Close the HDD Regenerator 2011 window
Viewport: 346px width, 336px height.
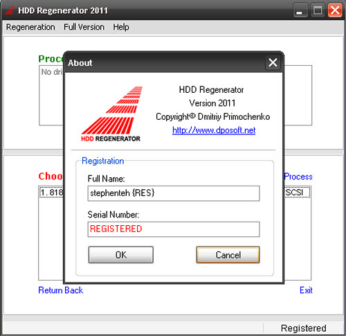click(335, 10)
